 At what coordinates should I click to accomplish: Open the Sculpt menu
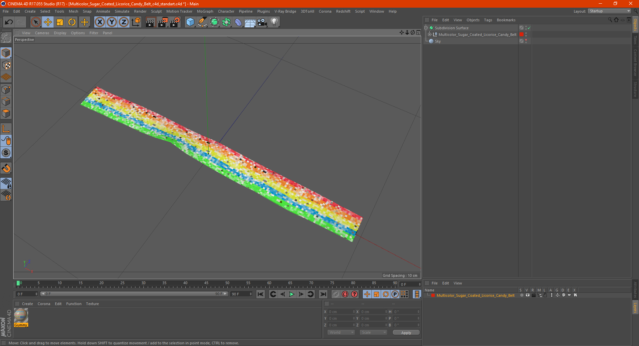click(156, 11)
